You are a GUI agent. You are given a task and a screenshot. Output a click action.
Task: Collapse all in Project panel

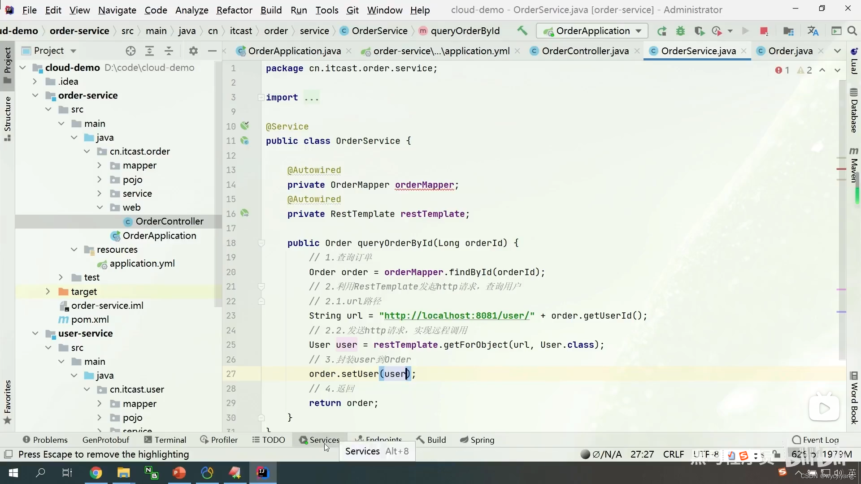pyautogui.click(x=169, y=51)
